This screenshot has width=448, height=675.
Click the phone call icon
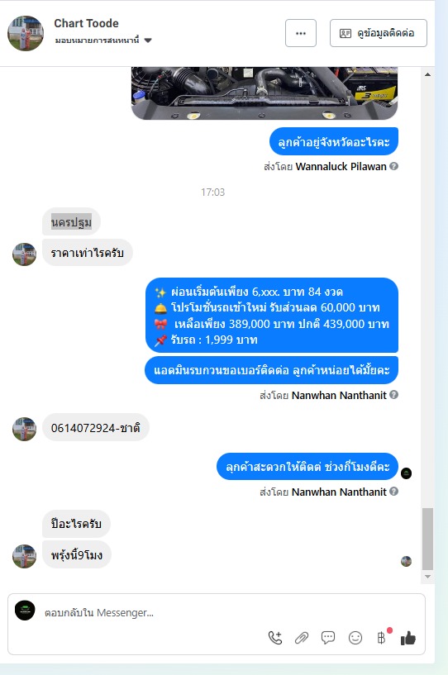[274, 638]
